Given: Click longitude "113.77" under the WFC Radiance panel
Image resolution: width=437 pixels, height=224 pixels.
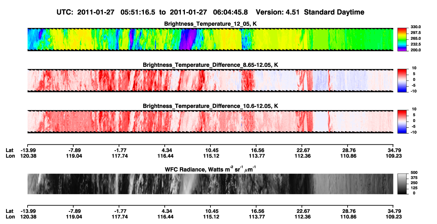Looking at the screenshot, I should [256, 217].
